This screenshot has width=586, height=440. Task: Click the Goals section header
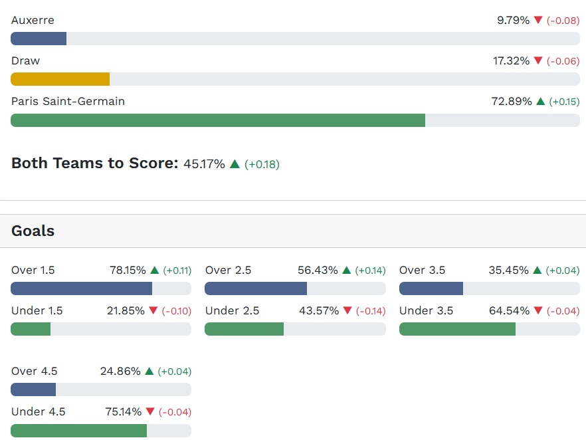(x=33, y=231)
